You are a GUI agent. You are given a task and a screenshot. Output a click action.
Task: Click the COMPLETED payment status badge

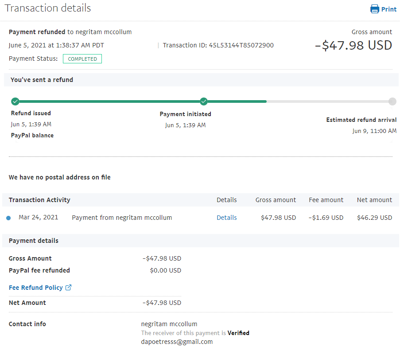tap(82, 59)
